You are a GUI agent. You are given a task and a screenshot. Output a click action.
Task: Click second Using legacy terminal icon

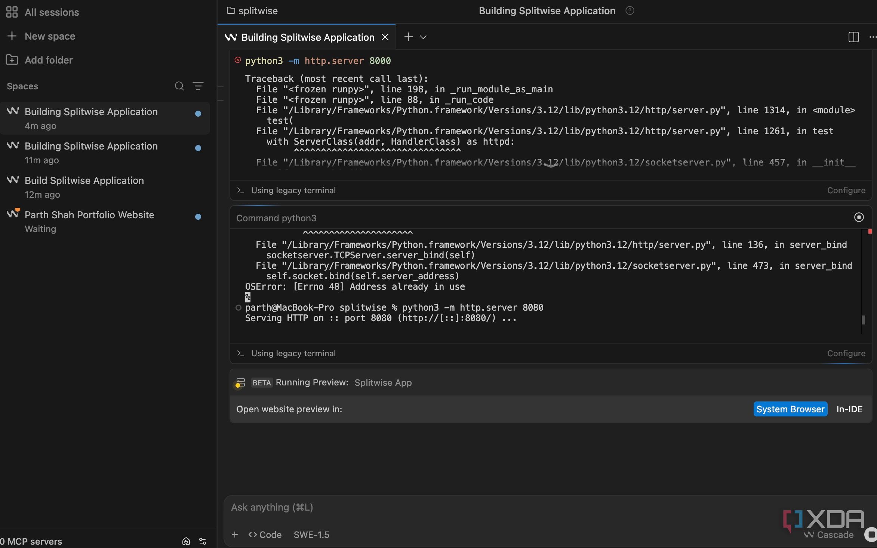click(241, 353)
